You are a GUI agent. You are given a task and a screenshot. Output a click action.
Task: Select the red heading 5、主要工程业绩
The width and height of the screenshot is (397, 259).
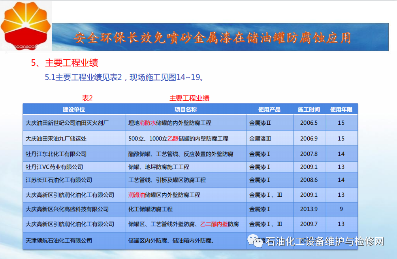65,63
